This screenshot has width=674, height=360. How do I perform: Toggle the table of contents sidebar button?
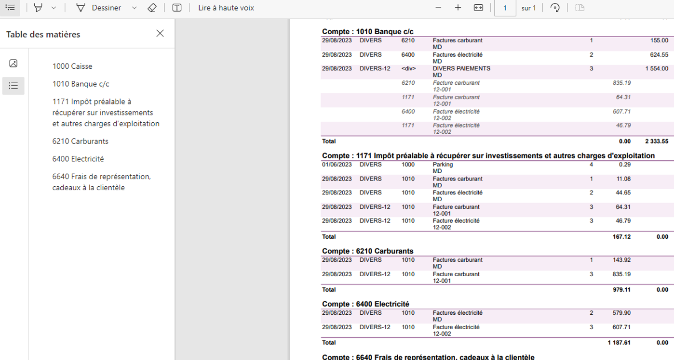(x=10, y=8)
